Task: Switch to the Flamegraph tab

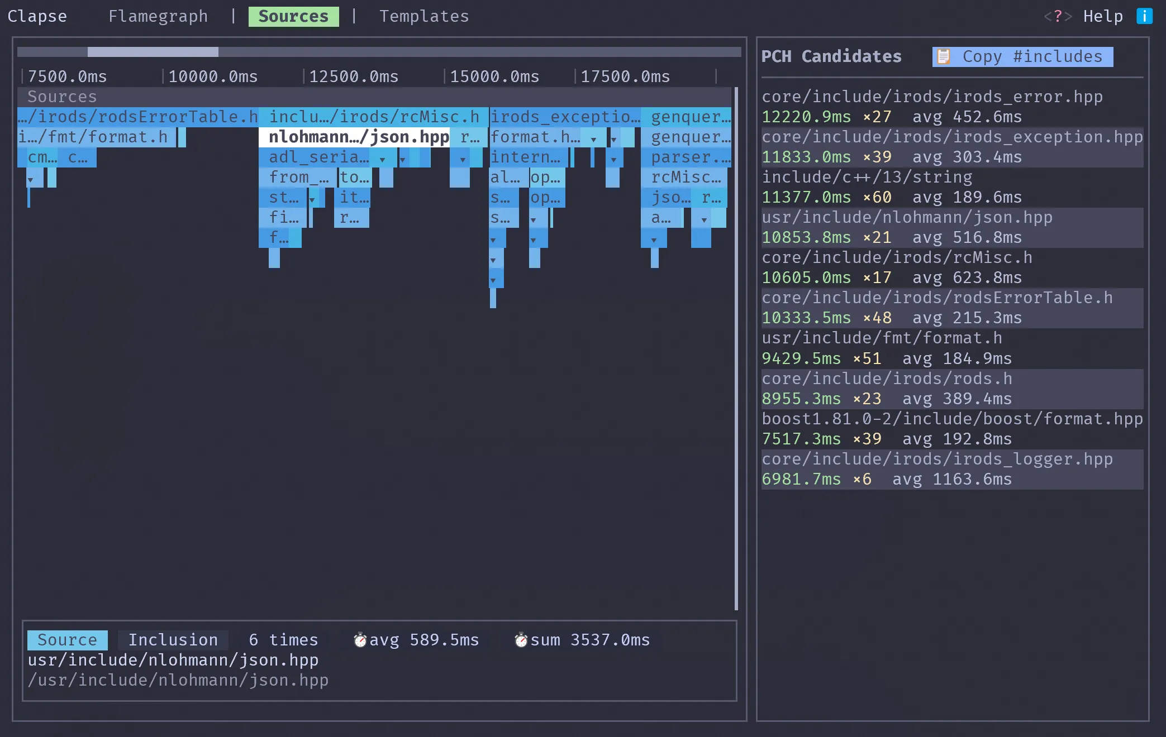Action: pyautogui.click(x=158, y=16)
